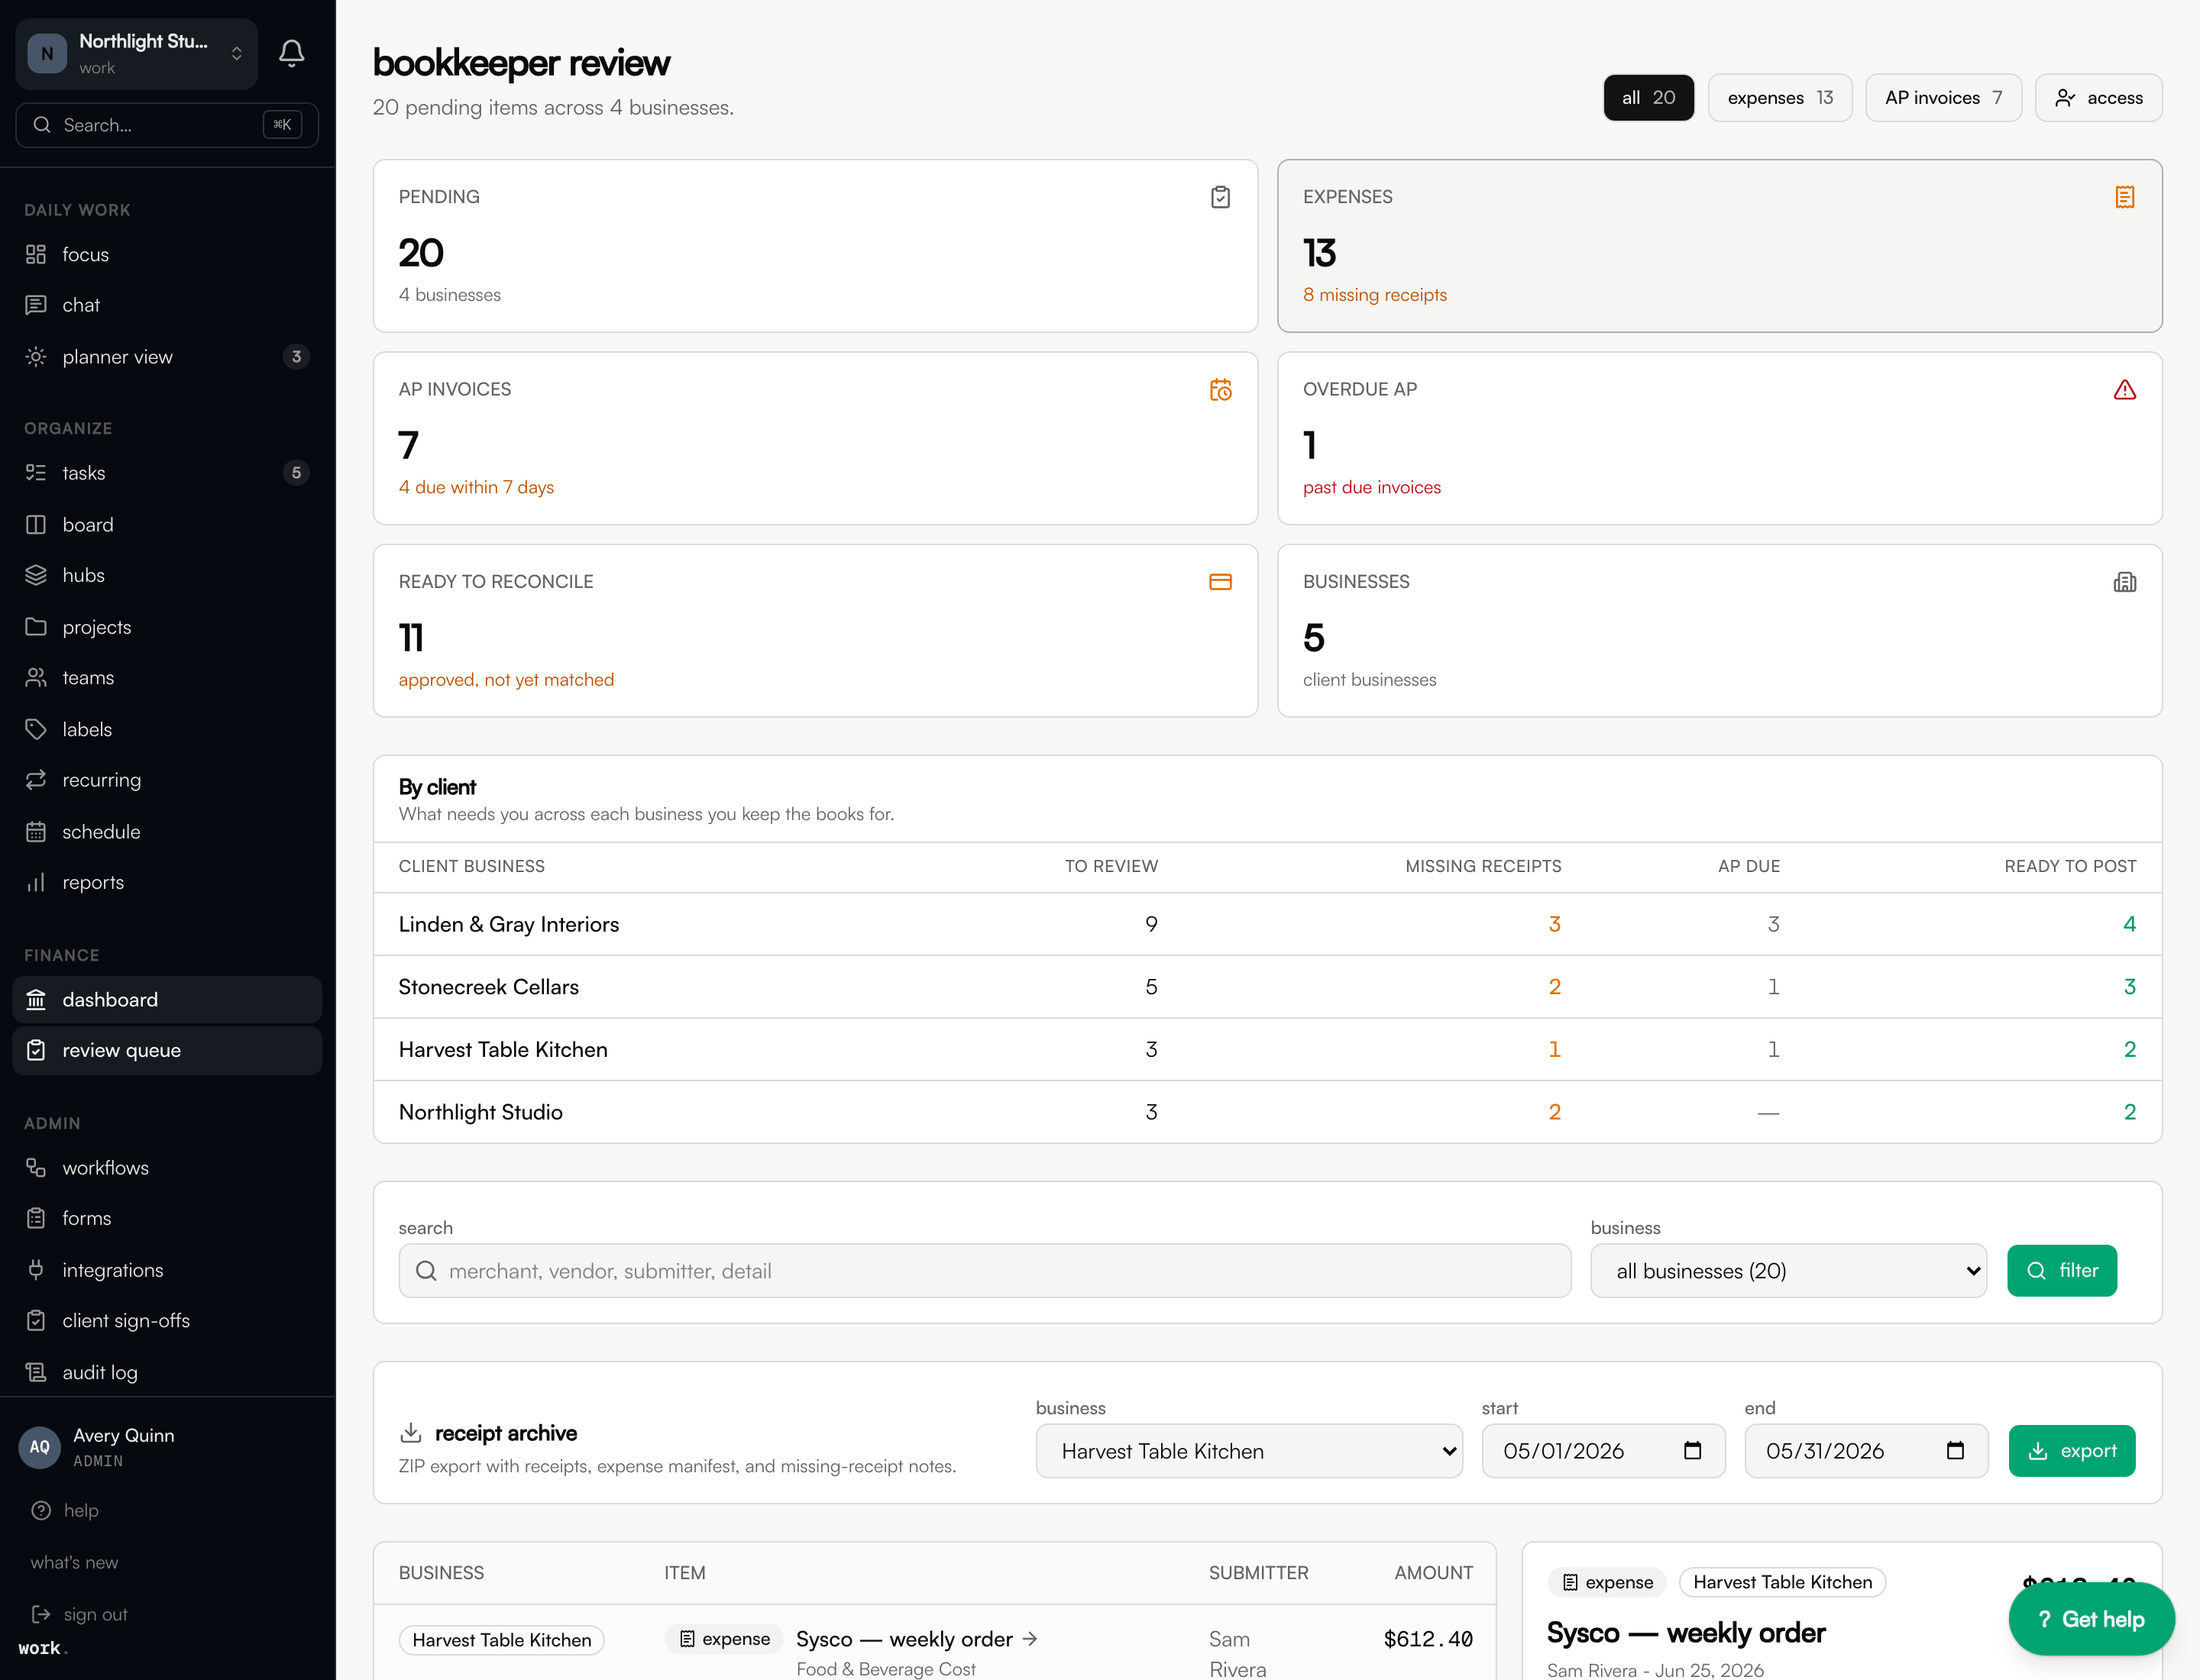Click the projects folder icon
The image size is (2200, 1680).
pos(36,627)
